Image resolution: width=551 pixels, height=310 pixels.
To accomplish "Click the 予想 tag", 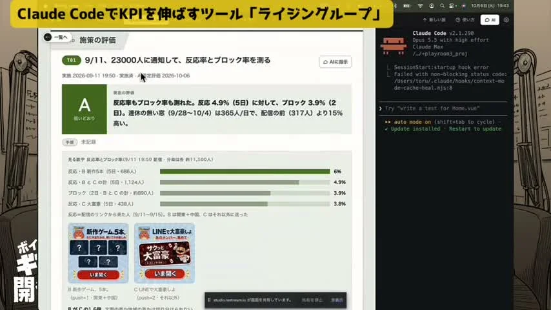I will 70,142.
